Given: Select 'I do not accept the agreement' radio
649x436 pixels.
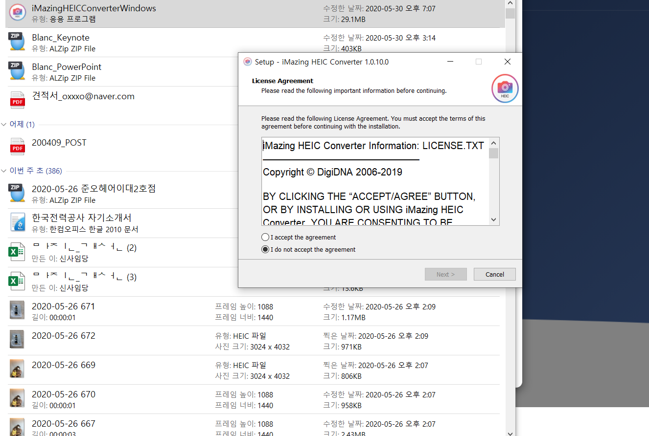Looking at the screenshot, I should 265,249.
